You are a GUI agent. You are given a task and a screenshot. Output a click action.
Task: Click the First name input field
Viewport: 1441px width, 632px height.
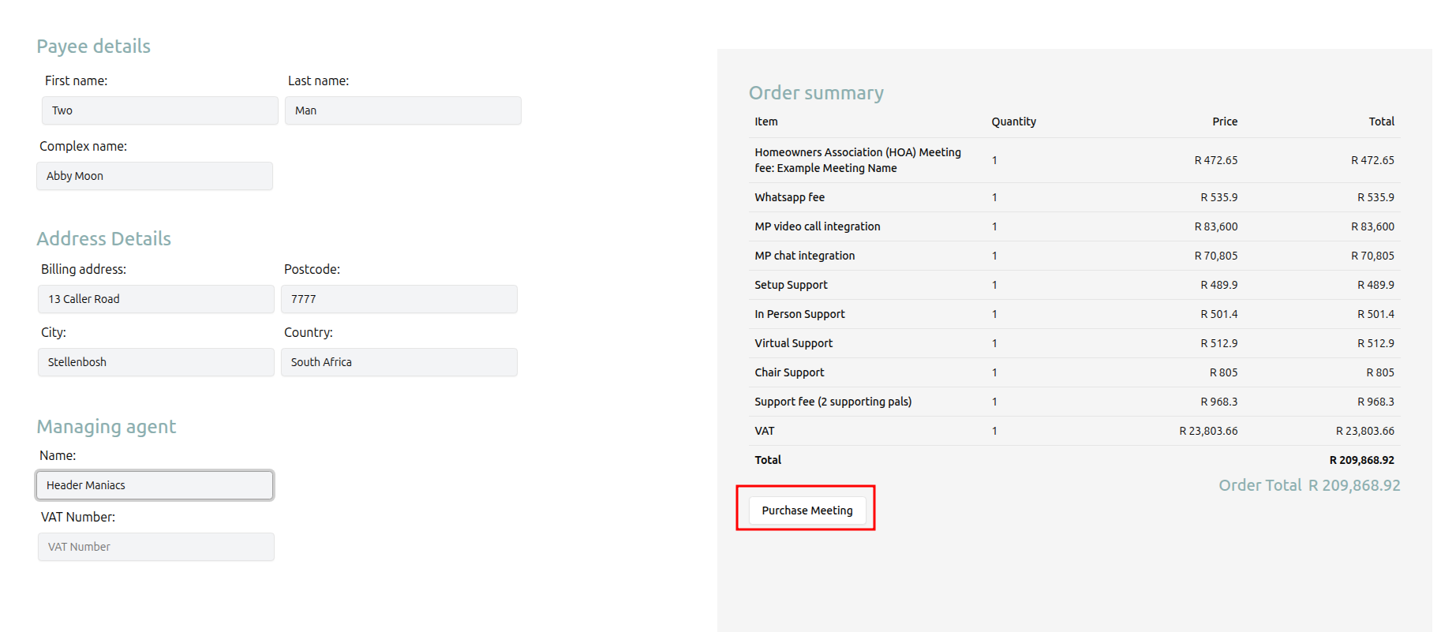(x=159, y=110)
